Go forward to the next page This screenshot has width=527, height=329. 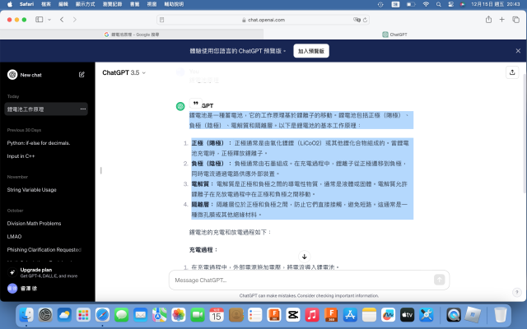(75, 20)
